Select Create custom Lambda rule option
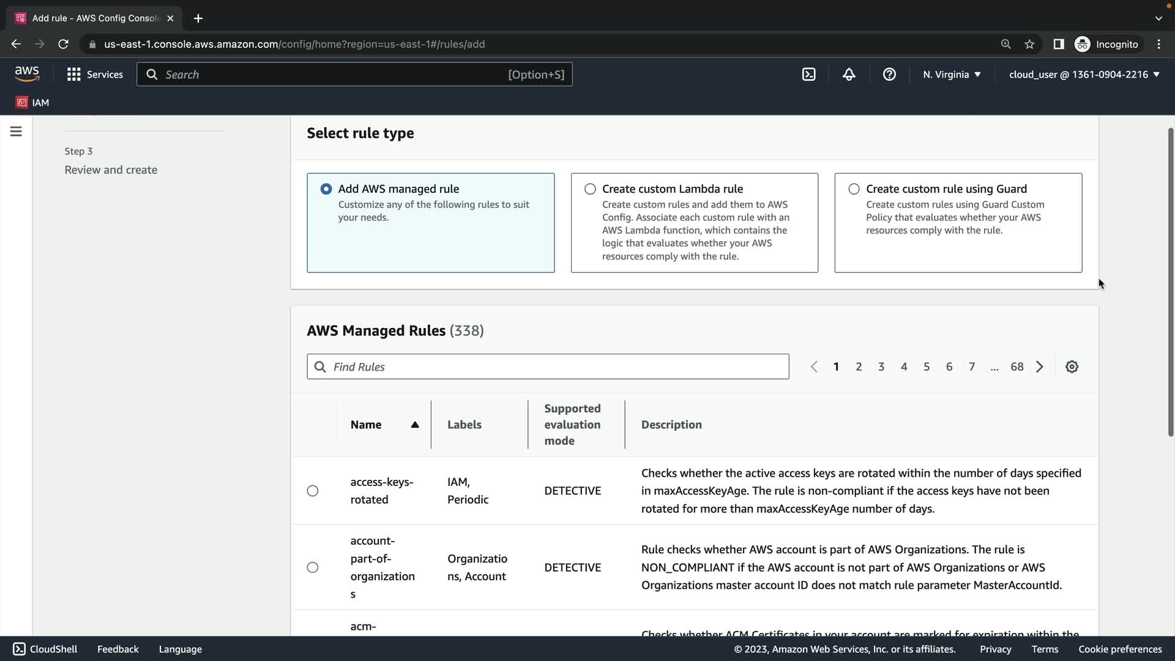 click(x=590, y=189)
